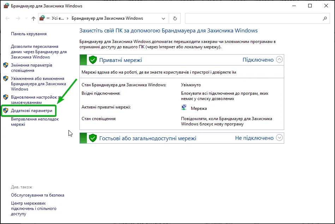Click the 'Вхідні підключення:' label
The image size is (335, 224).
101,93
